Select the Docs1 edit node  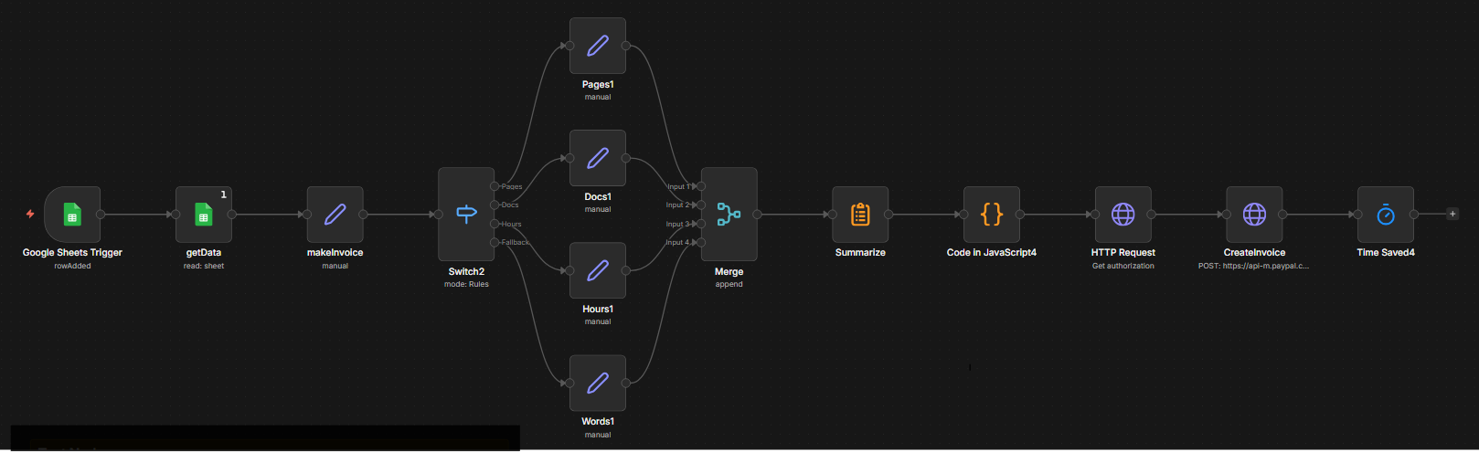(x=598, y=158)
